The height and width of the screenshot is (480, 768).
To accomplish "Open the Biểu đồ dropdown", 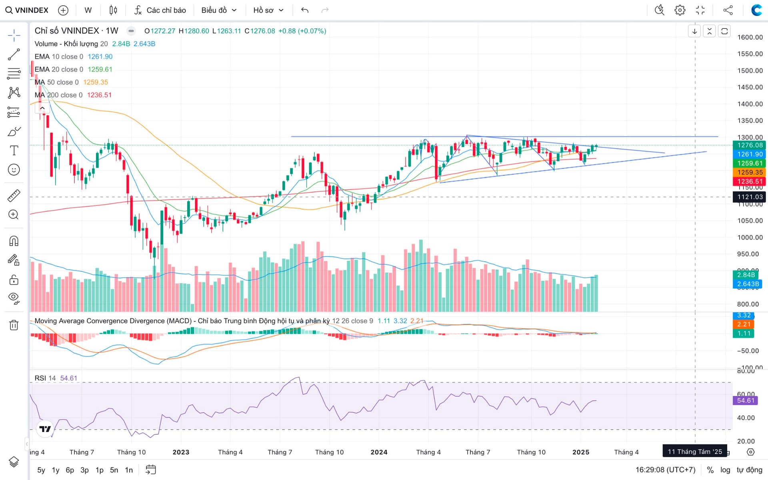I will (219, 10).
